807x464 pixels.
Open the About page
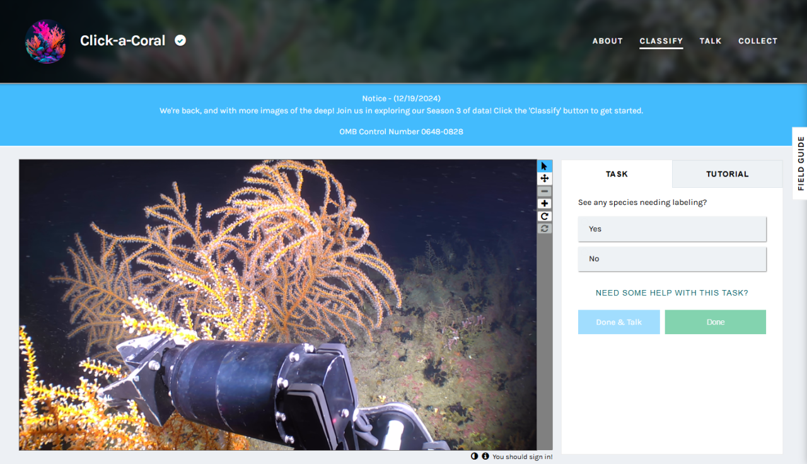tap(608, 41)
